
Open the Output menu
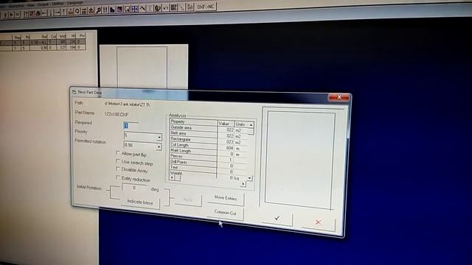coord(43,4)
